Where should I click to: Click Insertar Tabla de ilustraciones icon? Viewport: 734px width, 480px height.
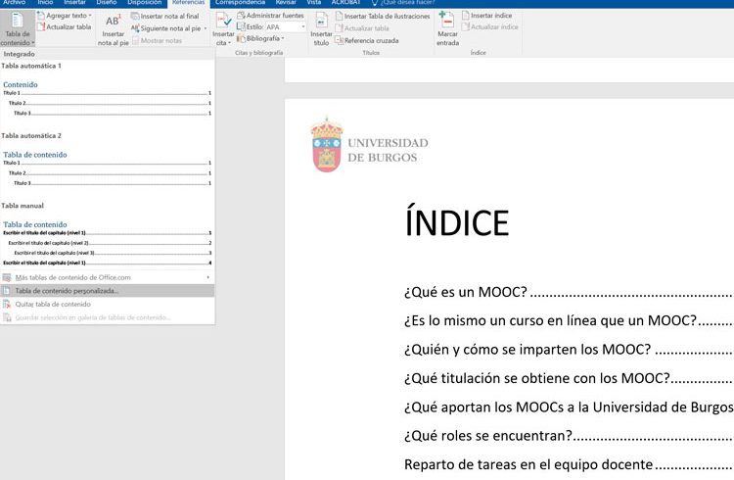339,16
